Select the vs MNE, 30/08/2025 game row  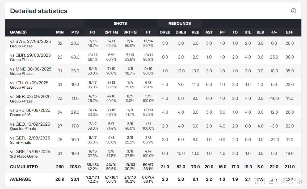click(x=31, y=69)
